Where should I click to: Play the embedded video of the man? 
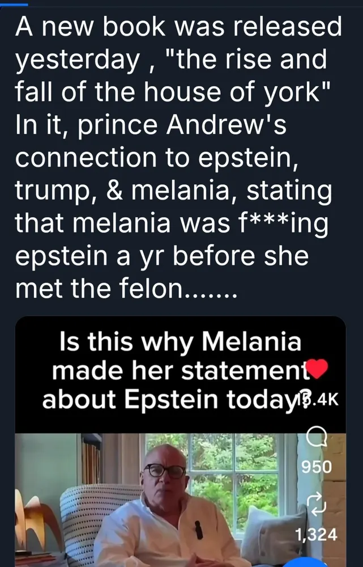coord(170,499)
